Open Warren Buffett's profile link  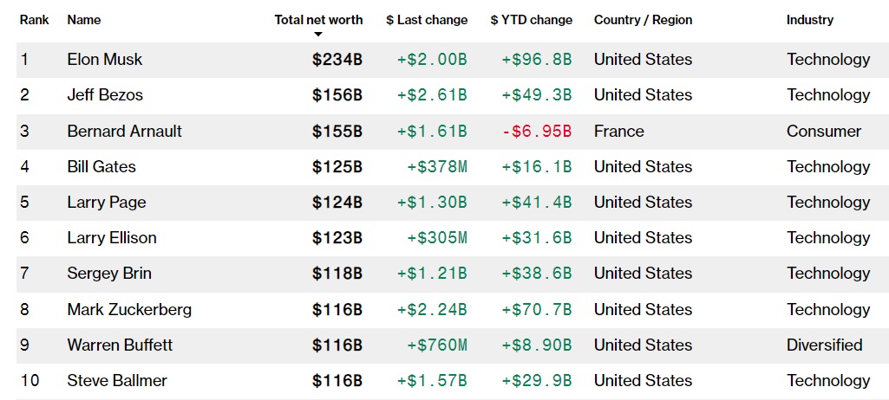(x=120, y=345)
